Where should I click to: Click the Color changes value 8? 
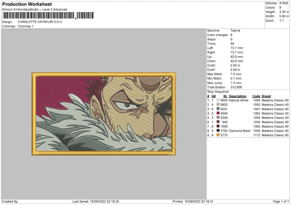pyautogui.click(x=231, y=35)
